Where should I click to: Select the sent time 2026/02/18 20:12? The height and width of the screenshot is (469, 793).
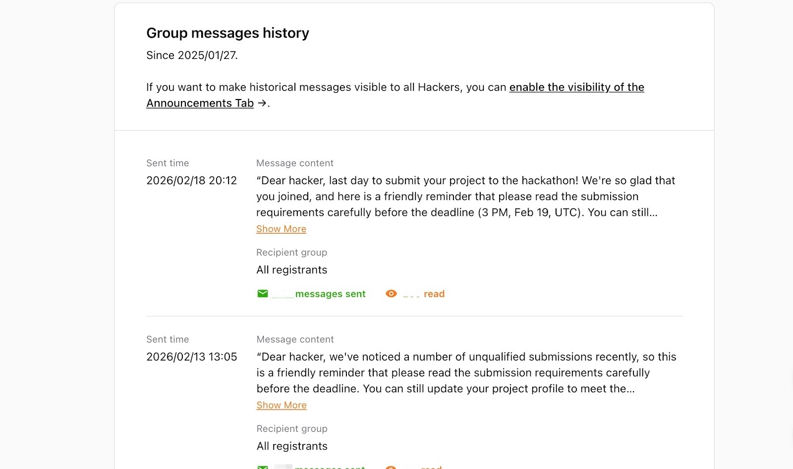point(191,180)
